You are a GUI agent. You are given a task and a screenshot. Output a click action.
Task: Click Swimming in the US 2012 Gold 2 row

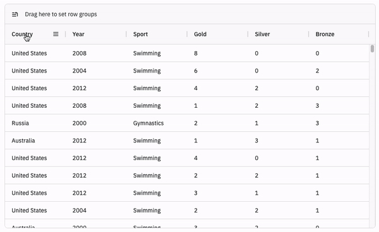[x=147, y=175]
